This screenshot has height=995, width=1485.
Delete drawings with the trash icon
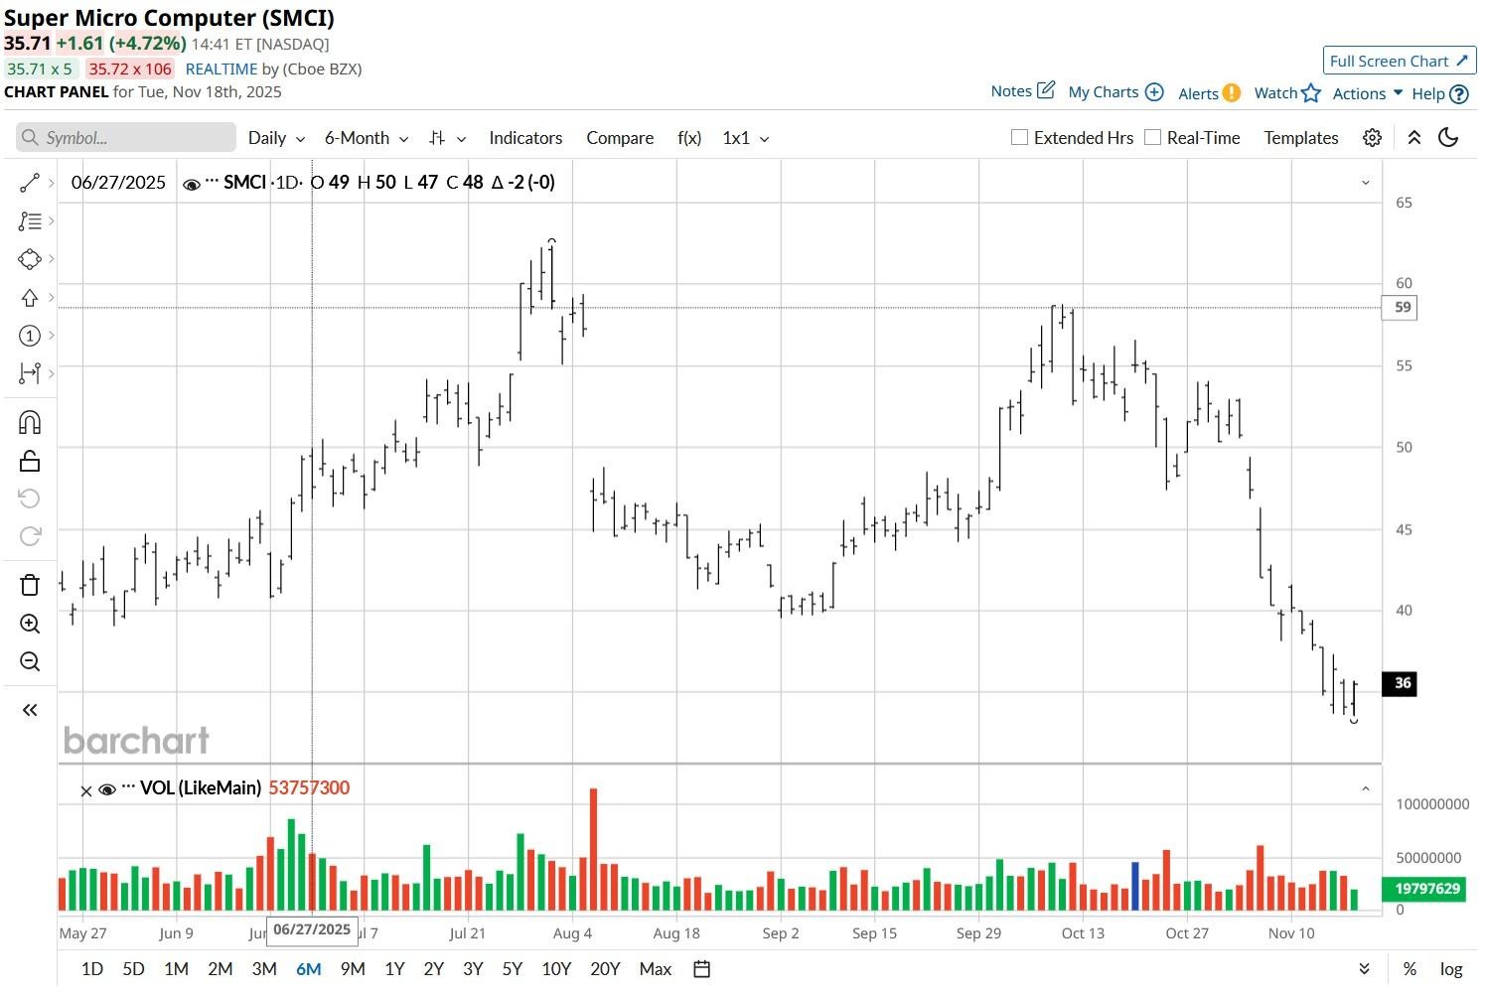click(x=30, y=585)
